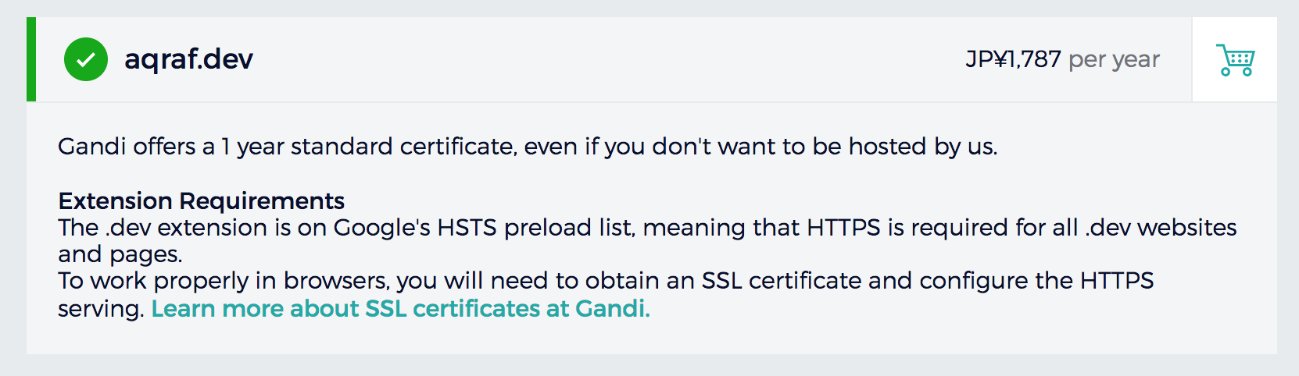Add aqraf.dev to the shopping cart
Screen dimensions: 1299x376
[x=1235, y=59]
